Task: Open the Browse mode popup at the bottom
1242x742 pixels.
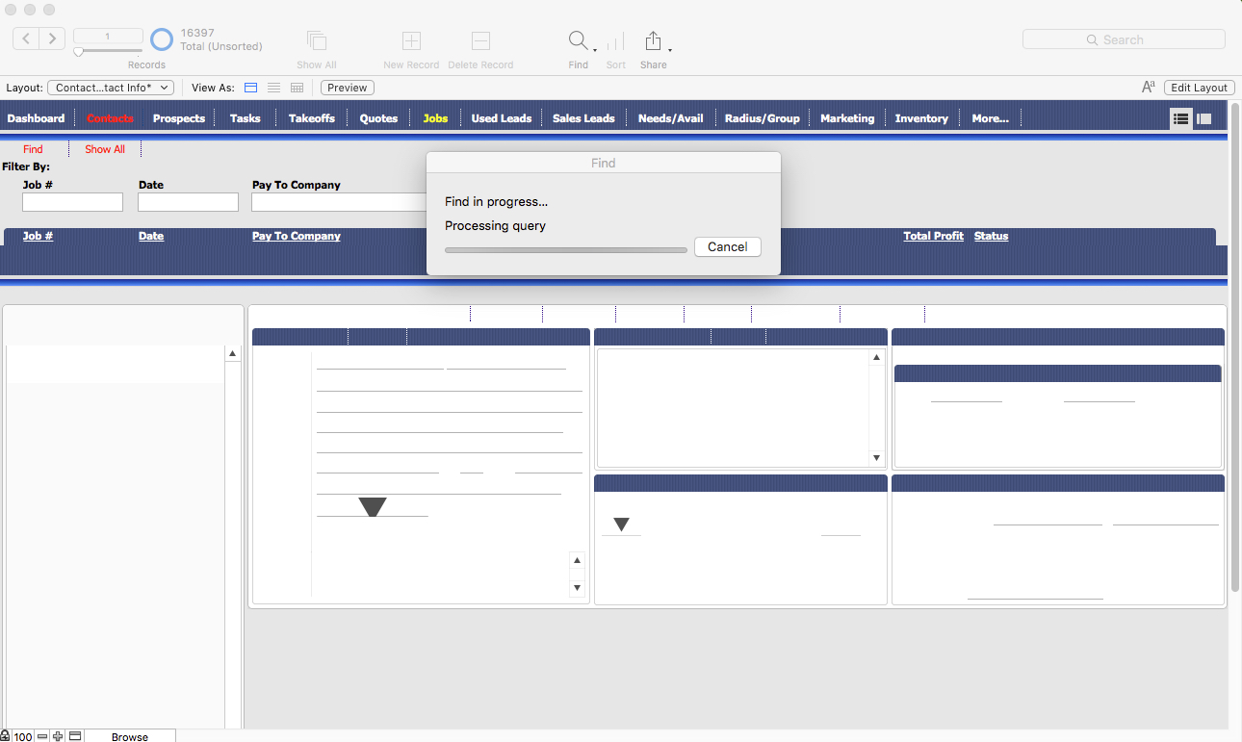Action: pos(131,735)
